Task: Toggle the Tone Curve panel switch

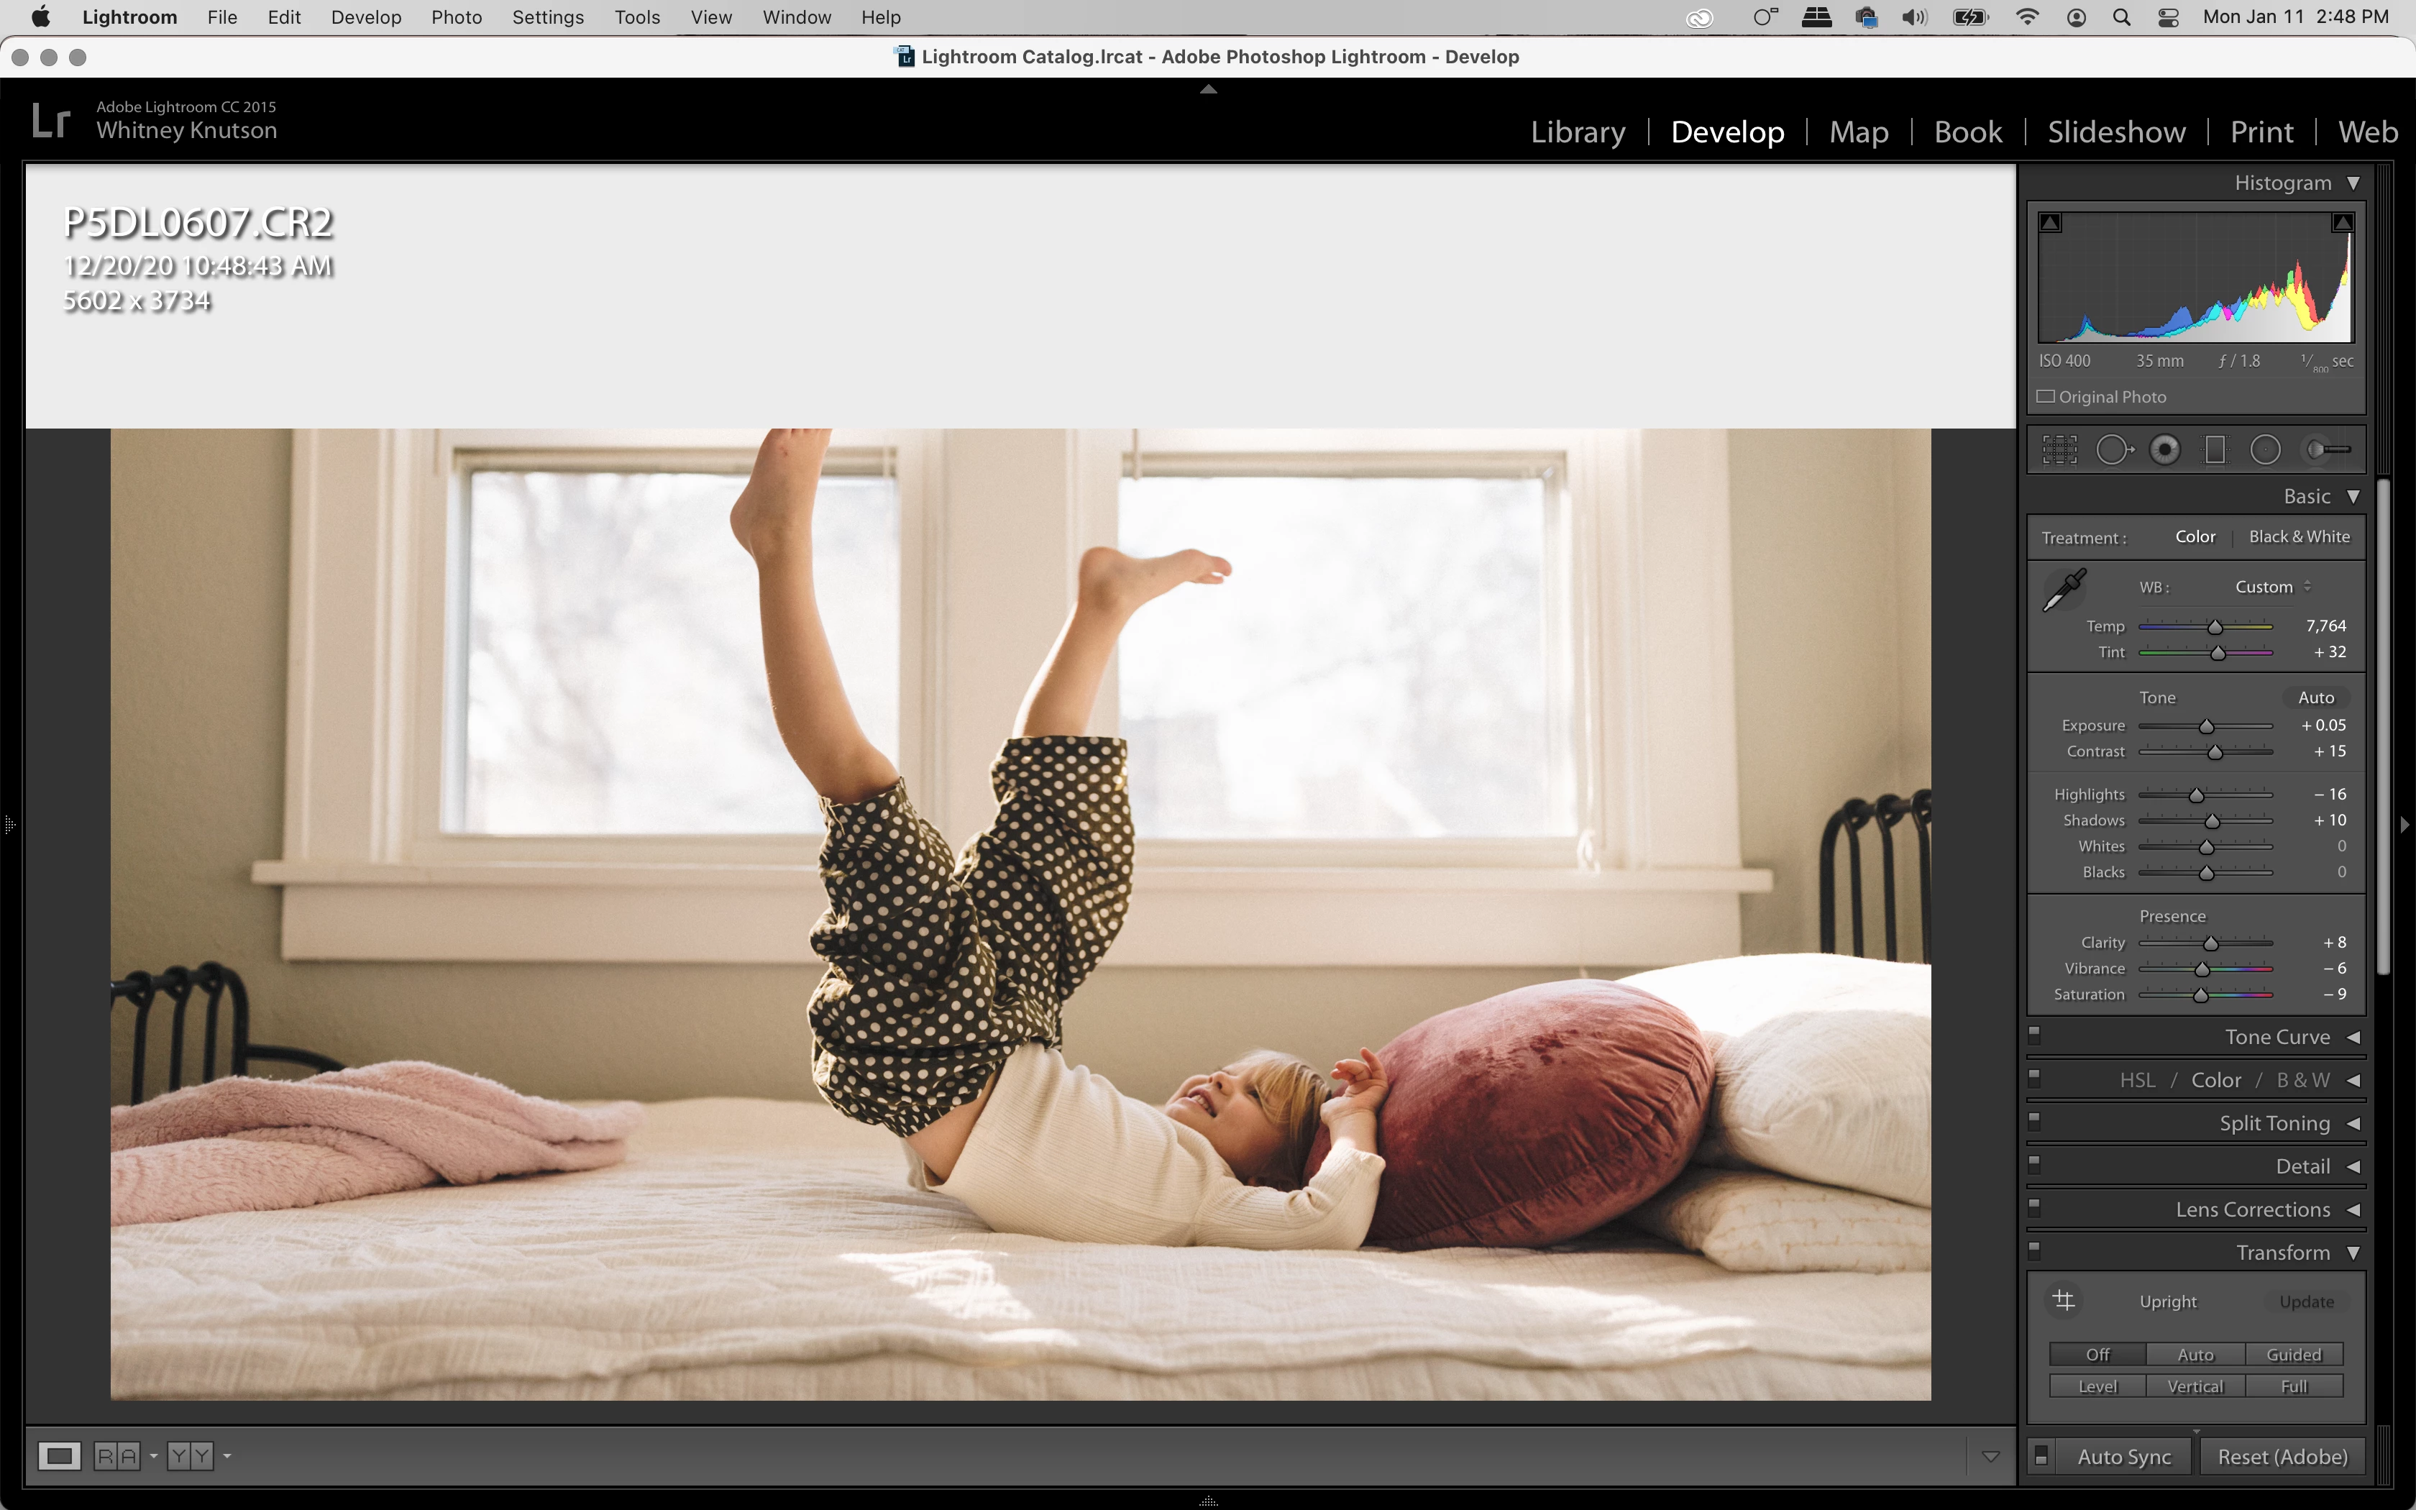Action: pyautogui.click(x=2035, y=1034)
